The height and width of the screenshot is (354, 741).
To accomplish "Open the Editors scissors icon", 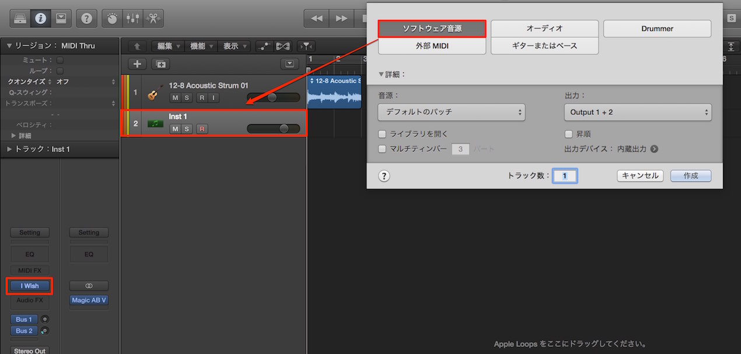I will (x=153, y=18).
